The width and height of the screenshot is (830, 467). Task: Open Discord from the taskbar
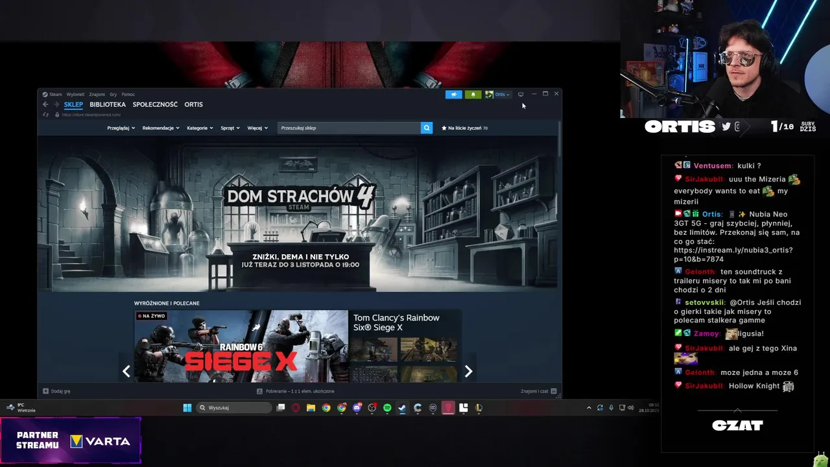click(x=357, y=407)
